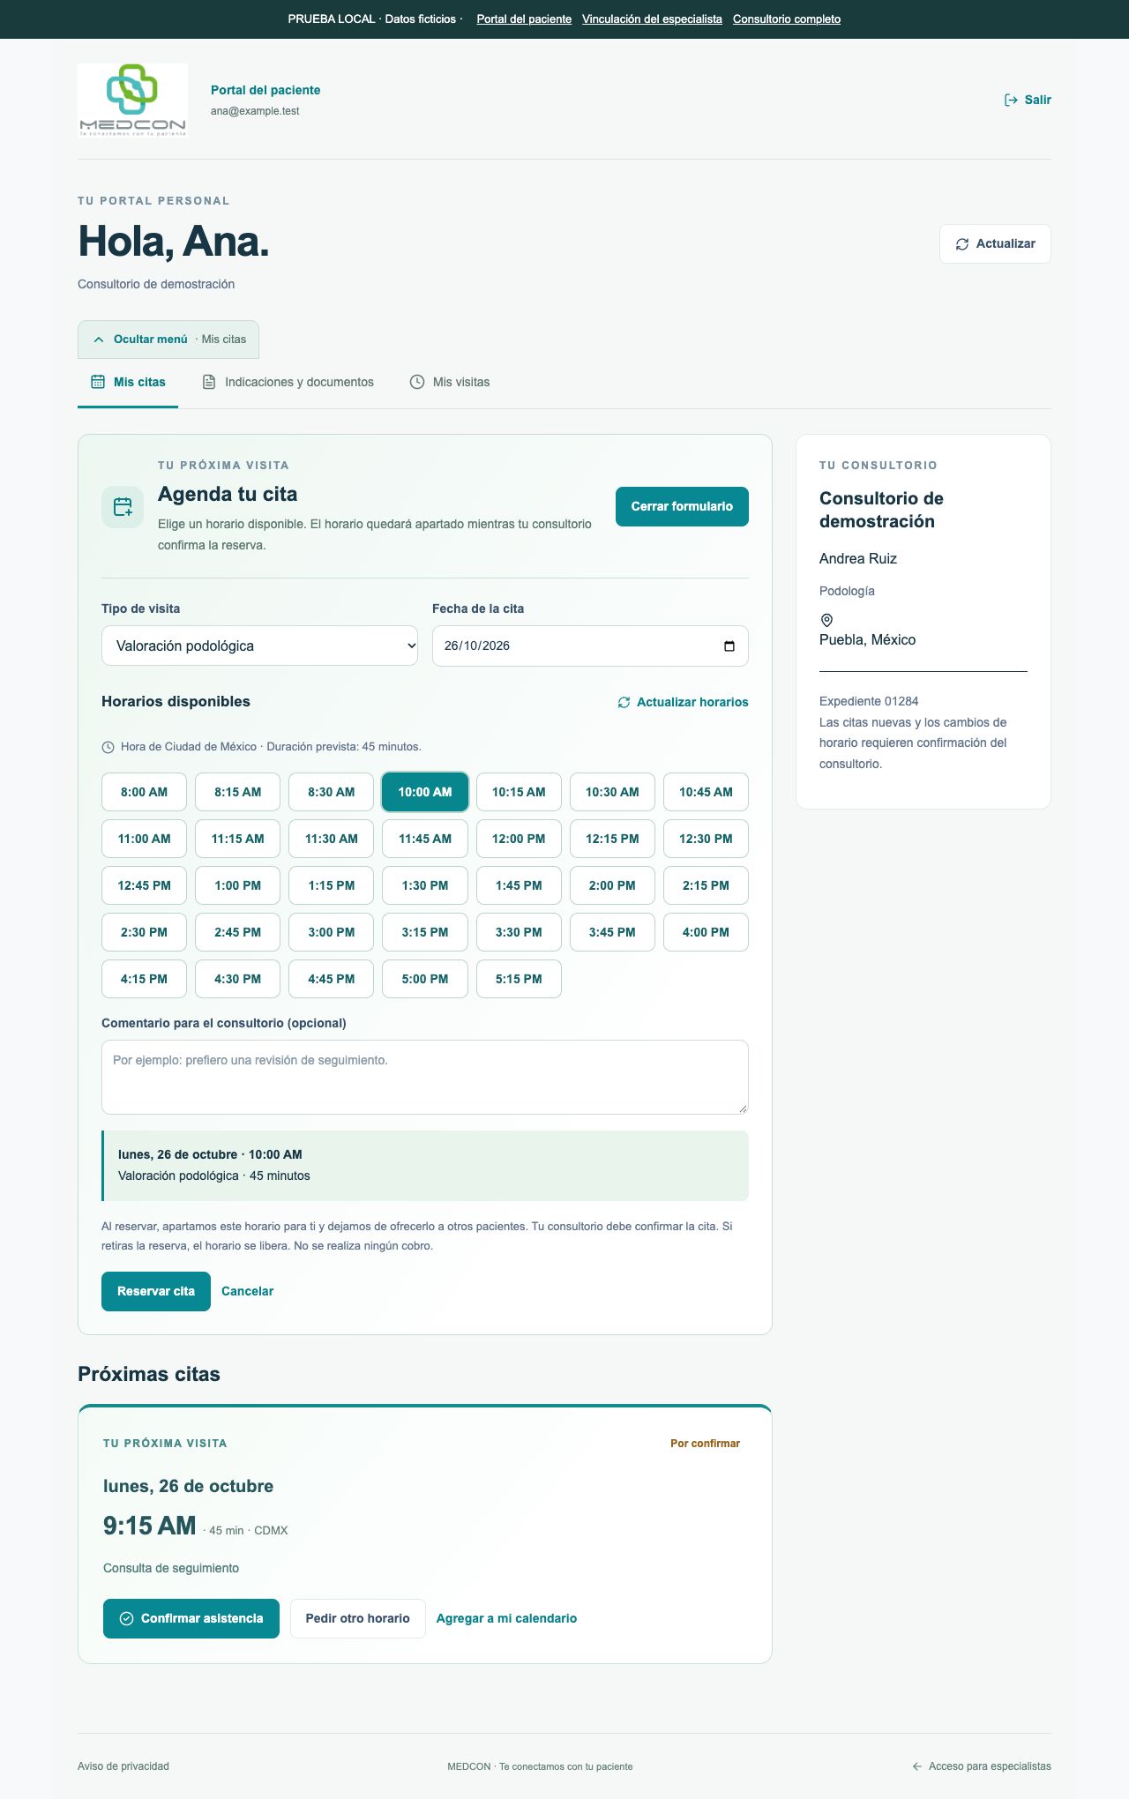Click the 'Por confirmar' status label
1129x1799 pixels.
pyautogui.click(x=705, y=1444)
